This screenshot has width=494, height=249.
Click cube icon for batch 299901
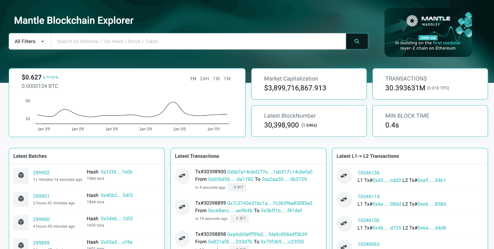21,199
